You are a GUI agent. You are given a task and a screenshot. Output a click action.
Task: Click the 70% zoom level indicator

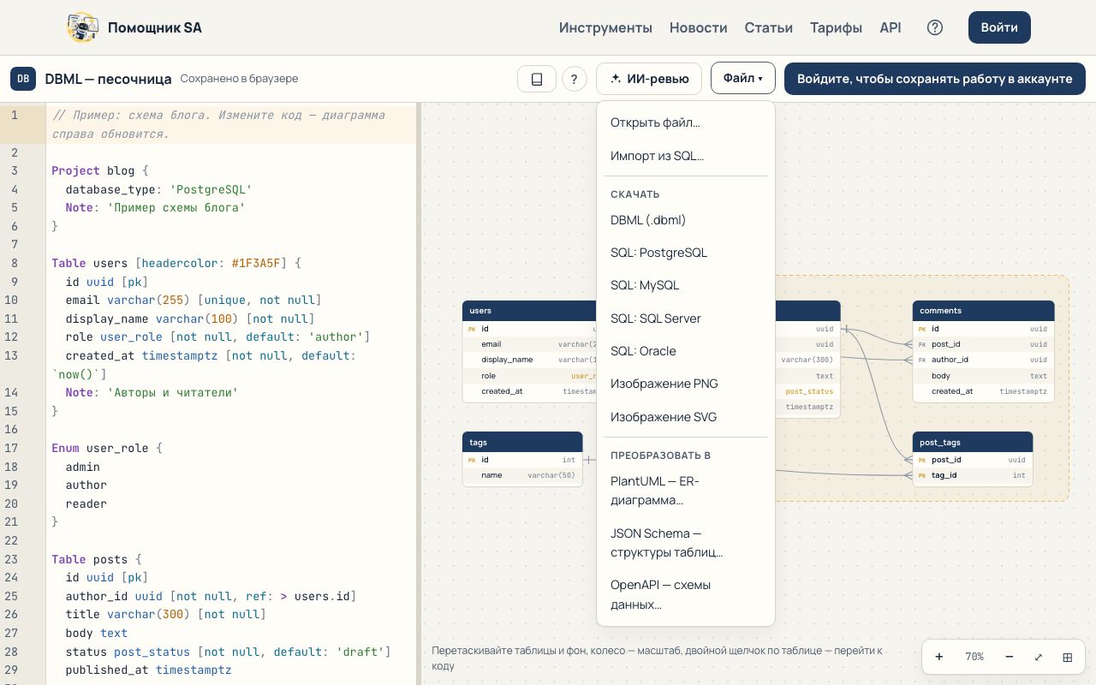pyautogui.click(x=974, y=657)
